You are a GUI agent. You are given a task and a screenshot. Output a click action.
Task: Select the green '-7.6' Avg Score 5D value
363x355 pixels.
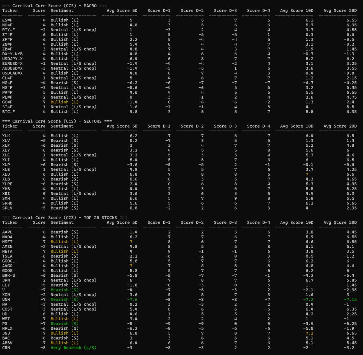[132, 300]
